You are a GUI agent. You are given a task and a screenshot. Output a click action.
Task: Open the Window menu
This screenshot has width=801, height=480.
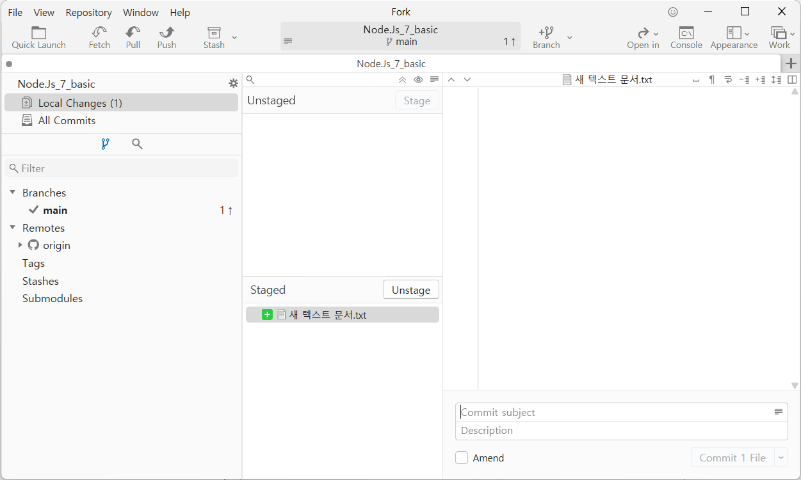pyautogui.click(x=141, y=12)
